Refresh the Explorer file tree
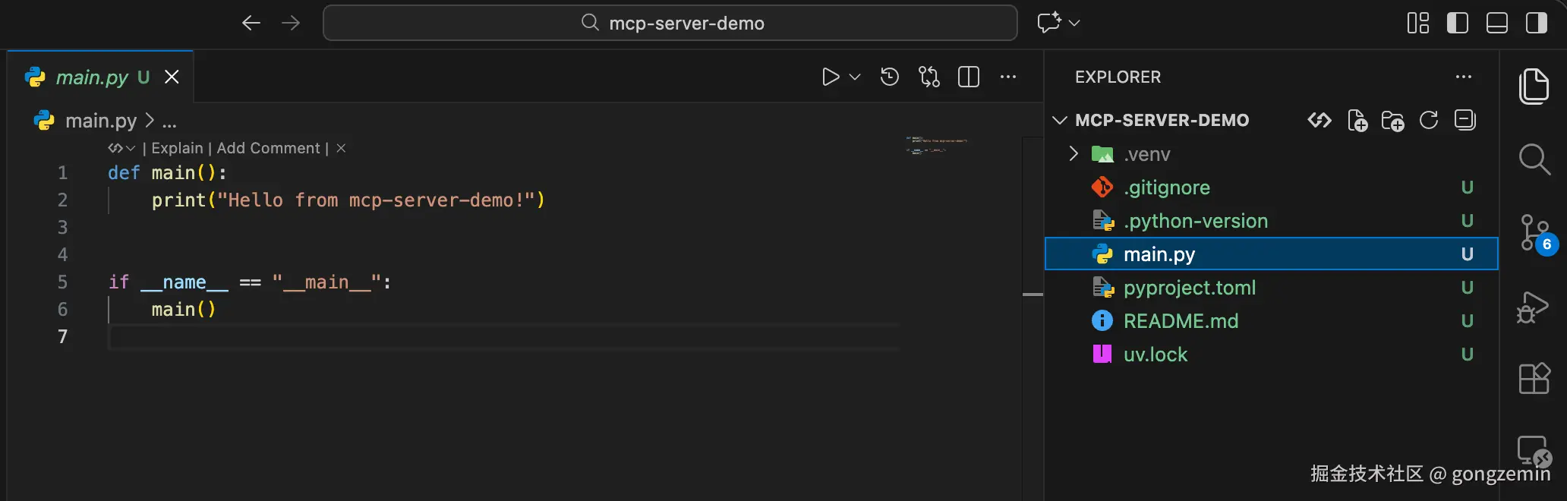The height and width of the screenshot is (501, 1567). pos(1429,121)
